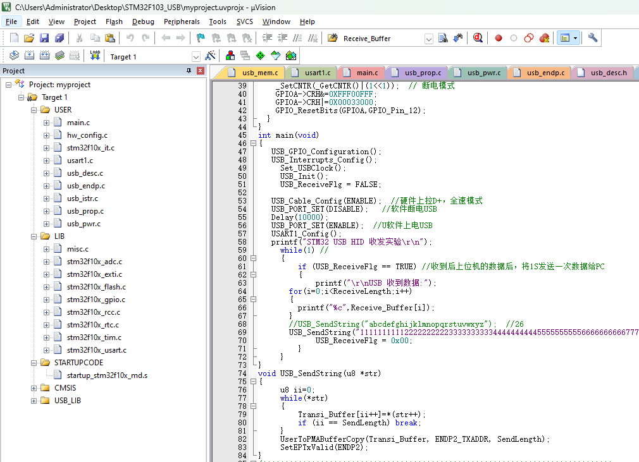The height and width of the screenshot is (462, 639).
Task: Click the Receive_Buffer find text field
Action: (x=383, y=39)
